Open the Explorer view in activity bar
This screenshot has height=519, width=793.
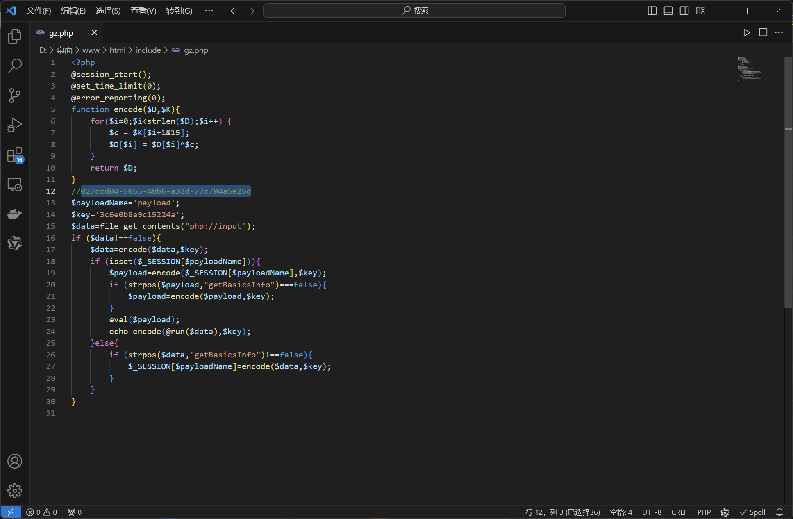click(15, 36)
